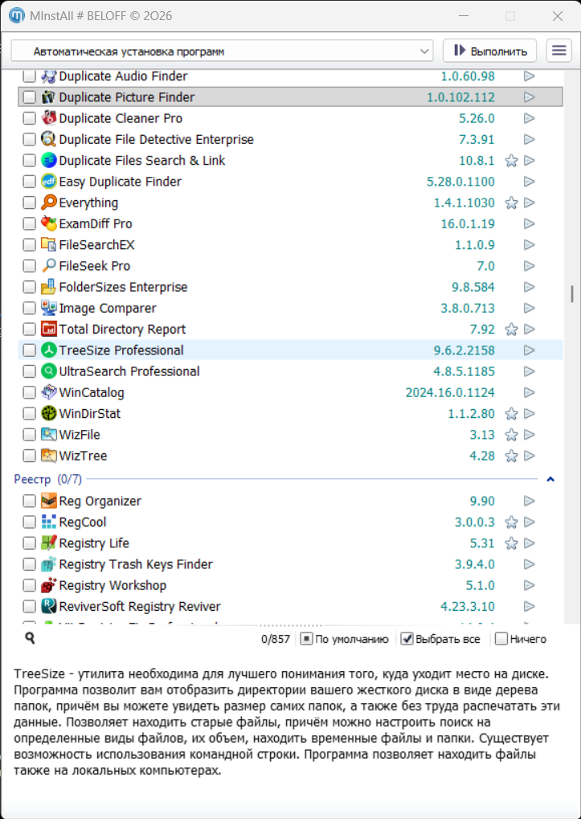Click the vertical scrollbar thumb of the list
The height and width of the screenshot is (819, 581).
572,293
